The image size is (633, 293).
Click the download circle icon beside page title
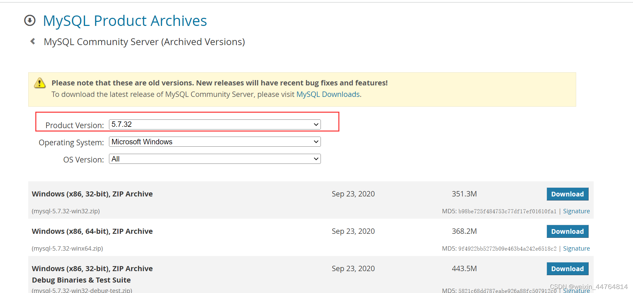tap(30, 21)
